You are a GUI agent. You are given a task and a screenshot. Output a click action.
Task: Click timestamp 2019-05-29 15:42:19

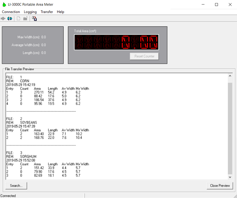tap(21, 85)
